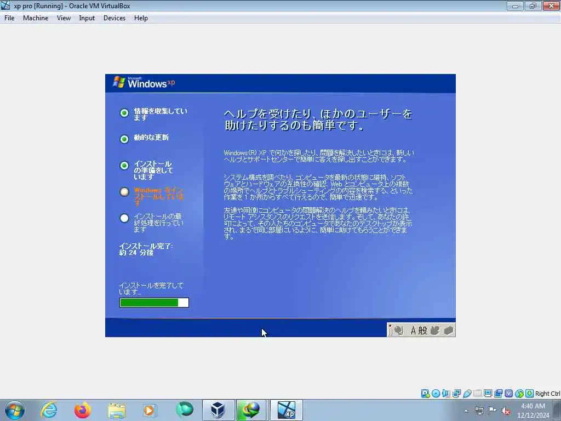Switch to VirtualBox Manager cube taskbar button

218,410
